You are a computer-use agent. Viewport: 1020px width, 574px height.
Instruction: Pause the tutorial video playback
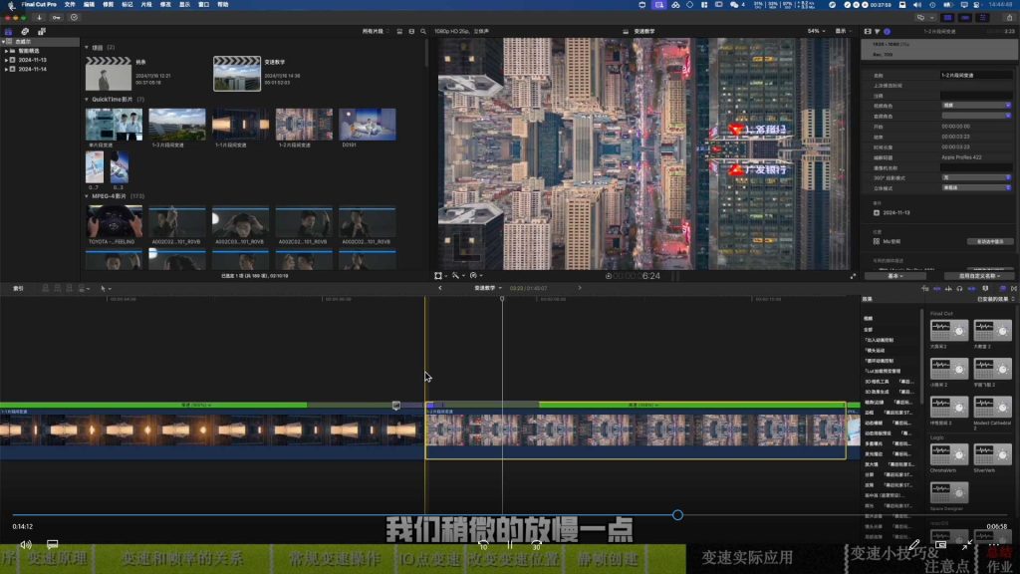[x=509, y=545]
